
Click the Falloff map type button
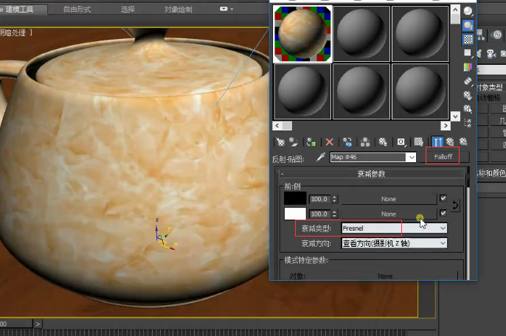[x=443, y=156]
